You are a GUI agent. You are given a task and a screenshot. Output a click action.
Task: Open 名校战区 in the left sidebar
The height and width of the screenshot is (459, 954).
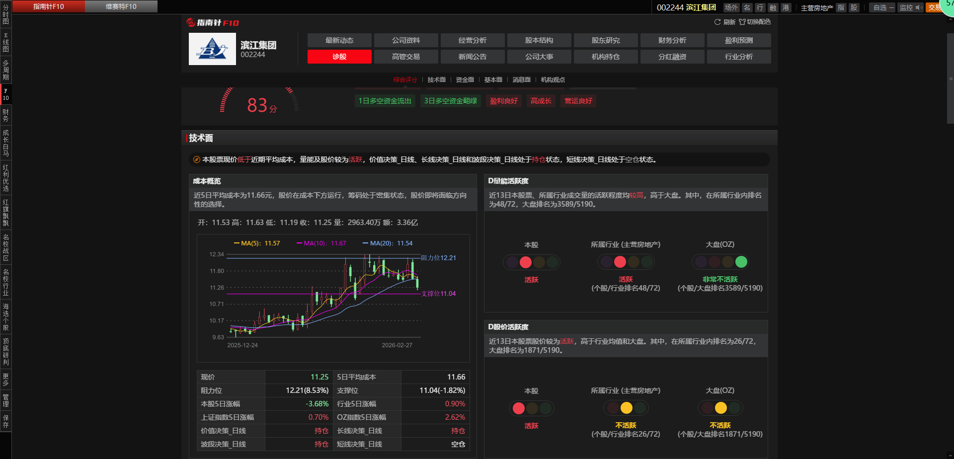[5, 247]
